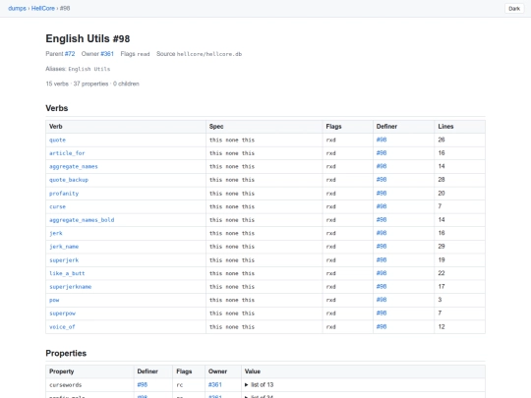The image size is (531, 398).
Task: Open the quote_backup verb
Action: (x=69, y=180)
